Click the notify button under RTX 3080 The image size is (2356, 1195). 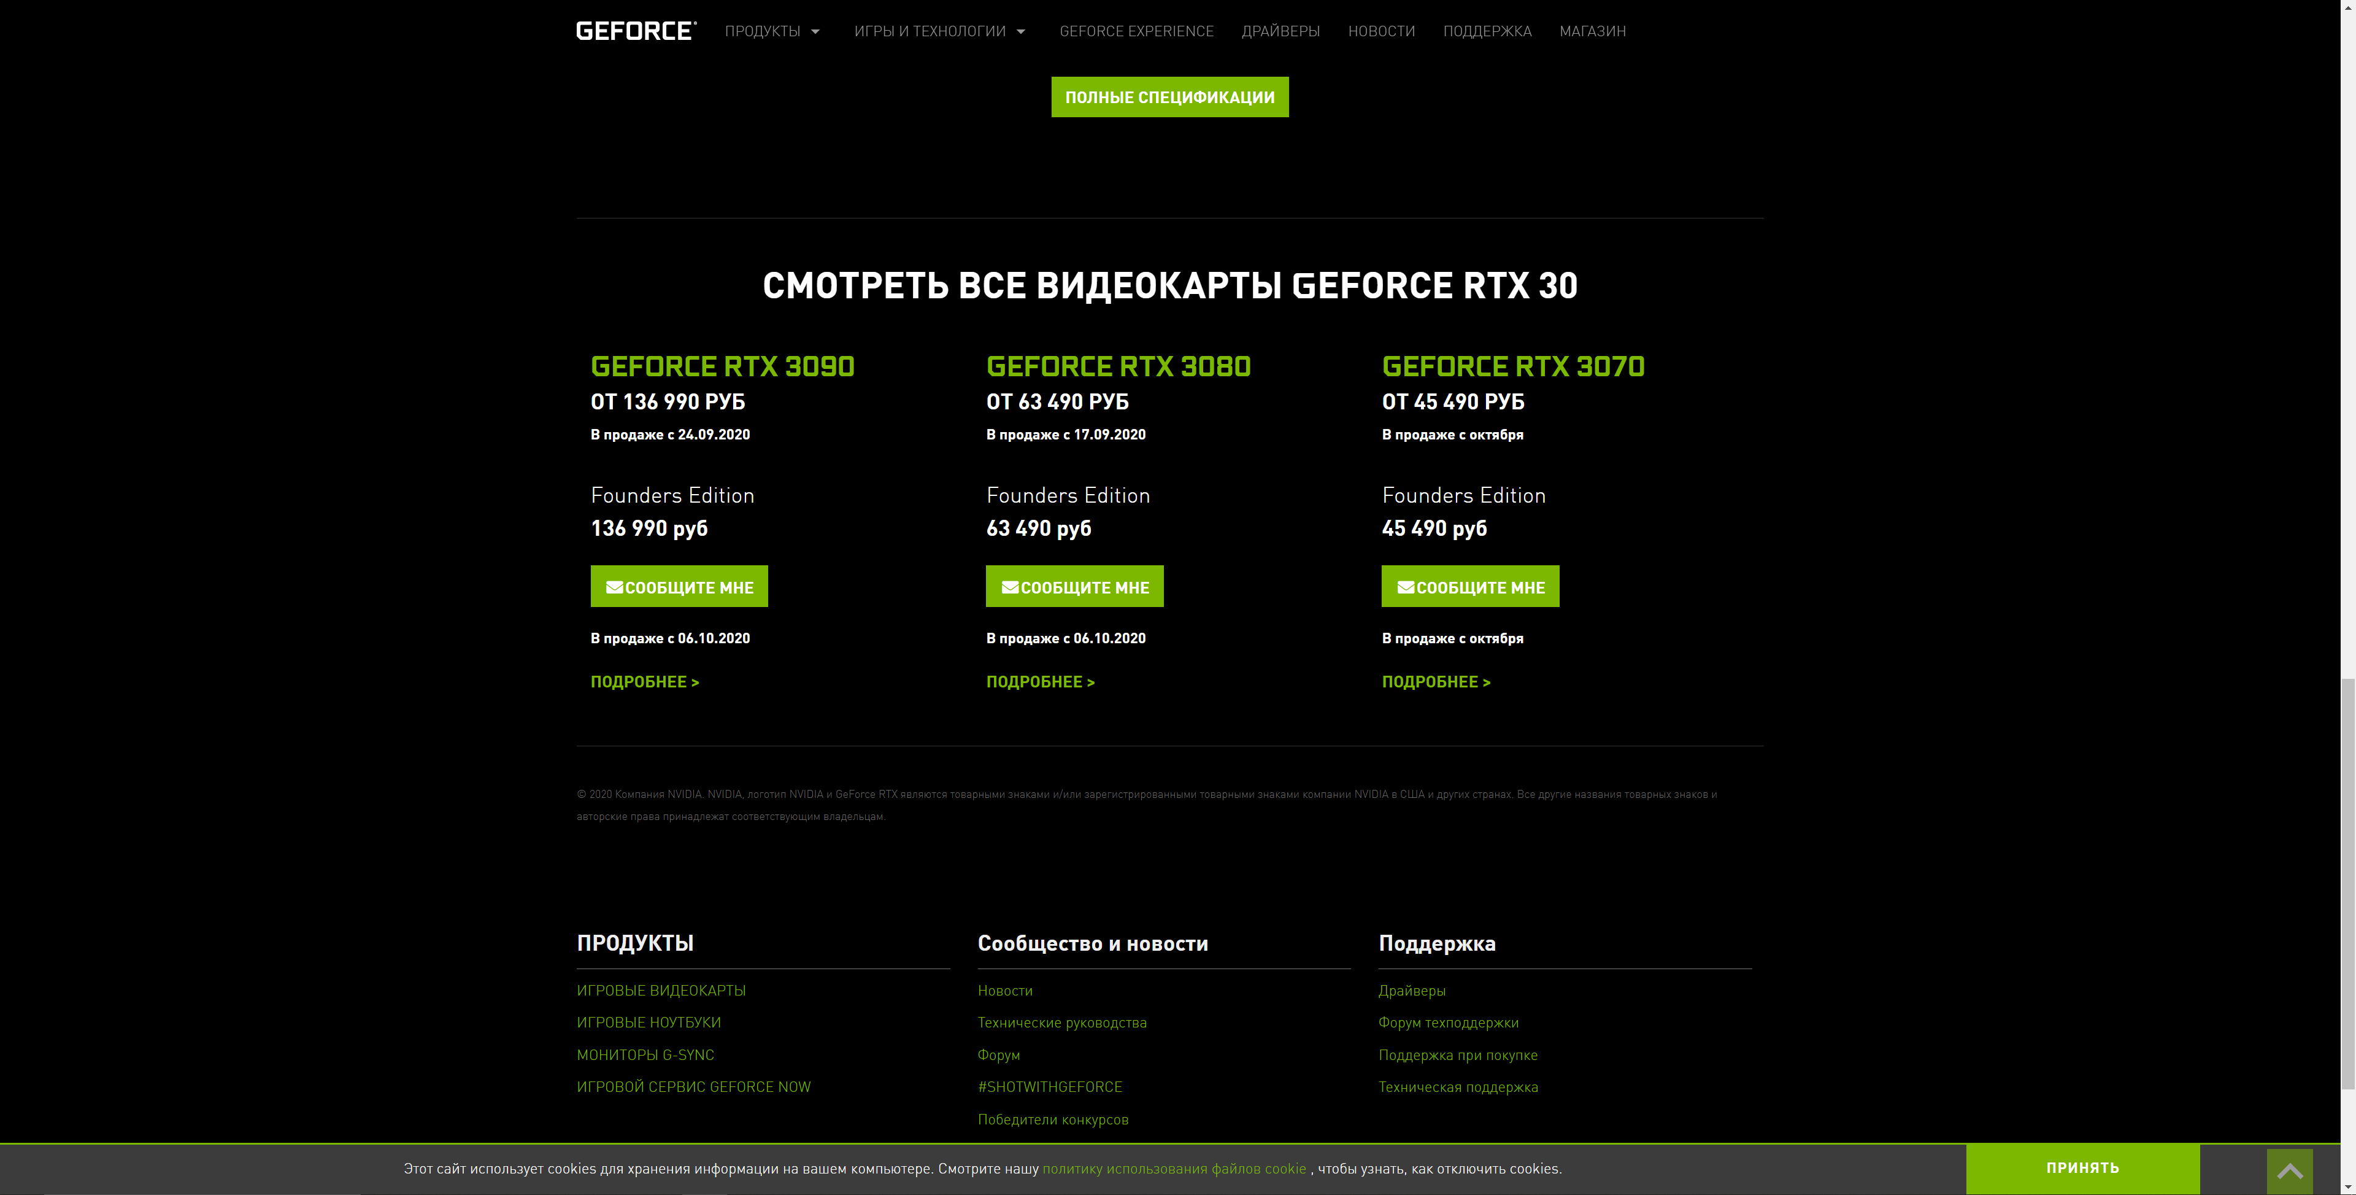click(1074, 587)
